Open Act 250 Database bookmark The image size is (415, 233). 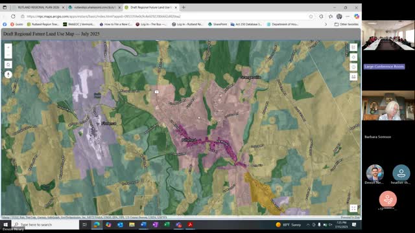click(246, 25)
